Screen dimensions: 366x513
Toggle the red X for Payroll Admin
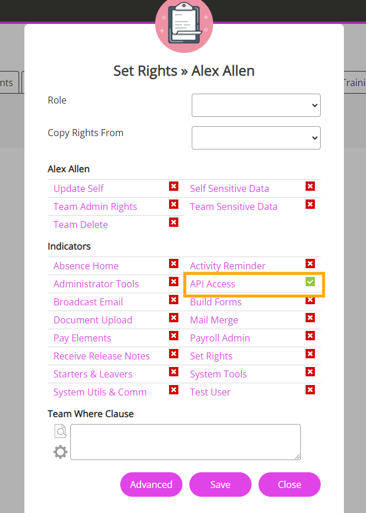[310, 336]
